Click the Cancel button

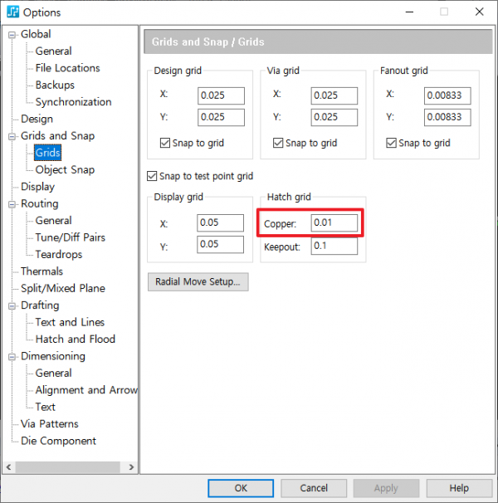click(314, 488)
